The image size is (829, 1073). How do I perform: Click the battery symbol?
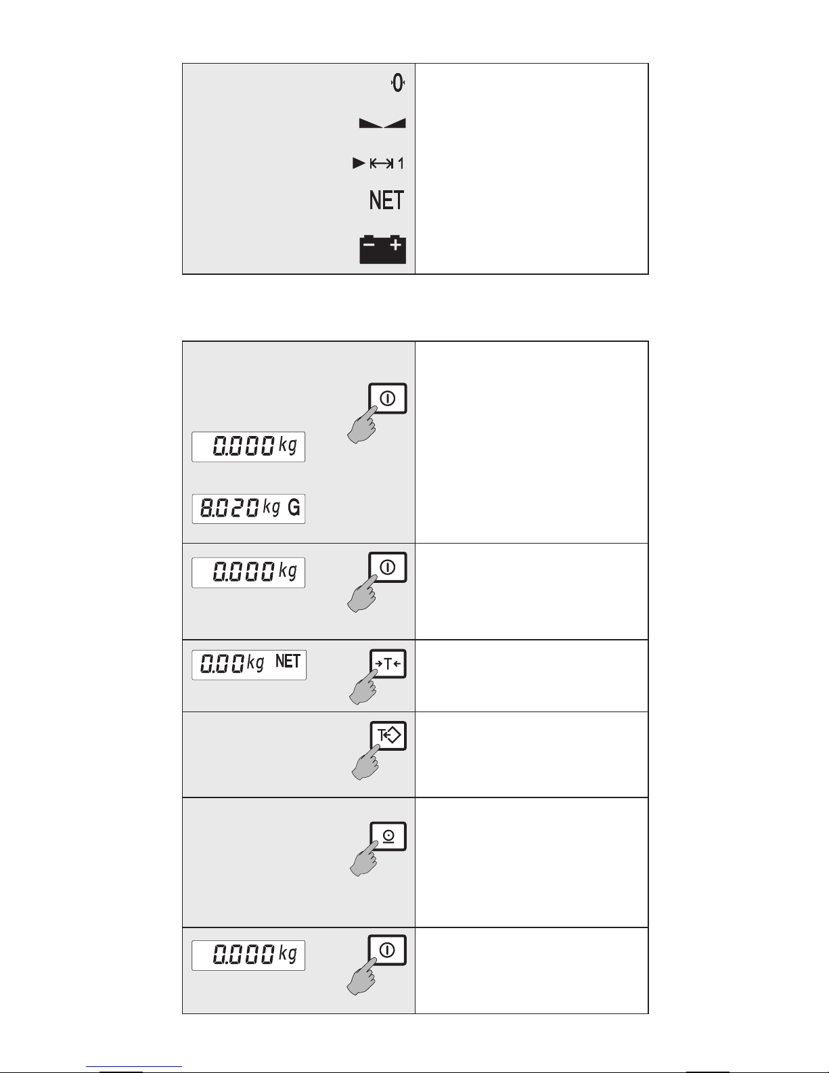tap(382, 250)
